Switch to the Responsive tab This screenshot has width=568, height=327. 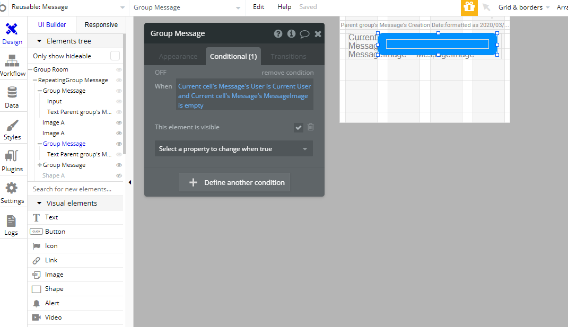[x=101, y=24]
